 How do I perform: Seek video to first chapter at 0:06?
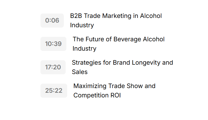click(x=52, y=21)
